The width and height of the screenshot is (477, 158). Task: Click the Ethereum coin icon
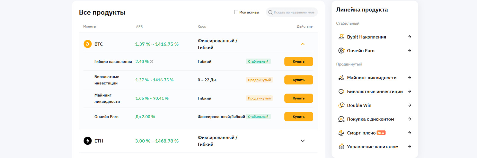tap(88, 141)
